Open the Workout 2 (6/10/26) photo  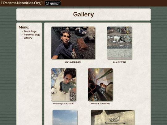(x=100, y=85)
